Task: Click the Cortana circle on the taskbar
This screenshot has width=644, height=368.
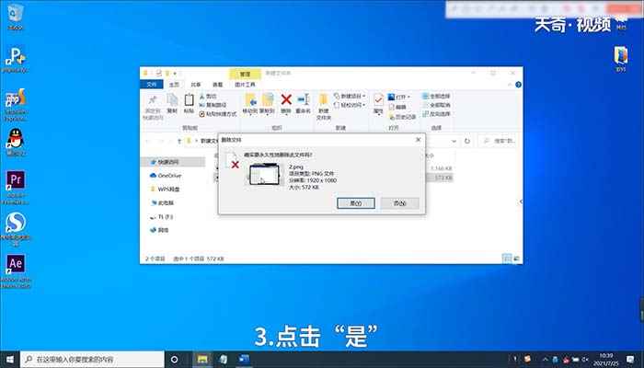Action: [174, 360]
